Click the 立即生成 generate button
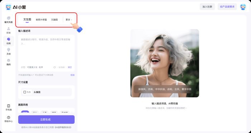 point(46,119)
